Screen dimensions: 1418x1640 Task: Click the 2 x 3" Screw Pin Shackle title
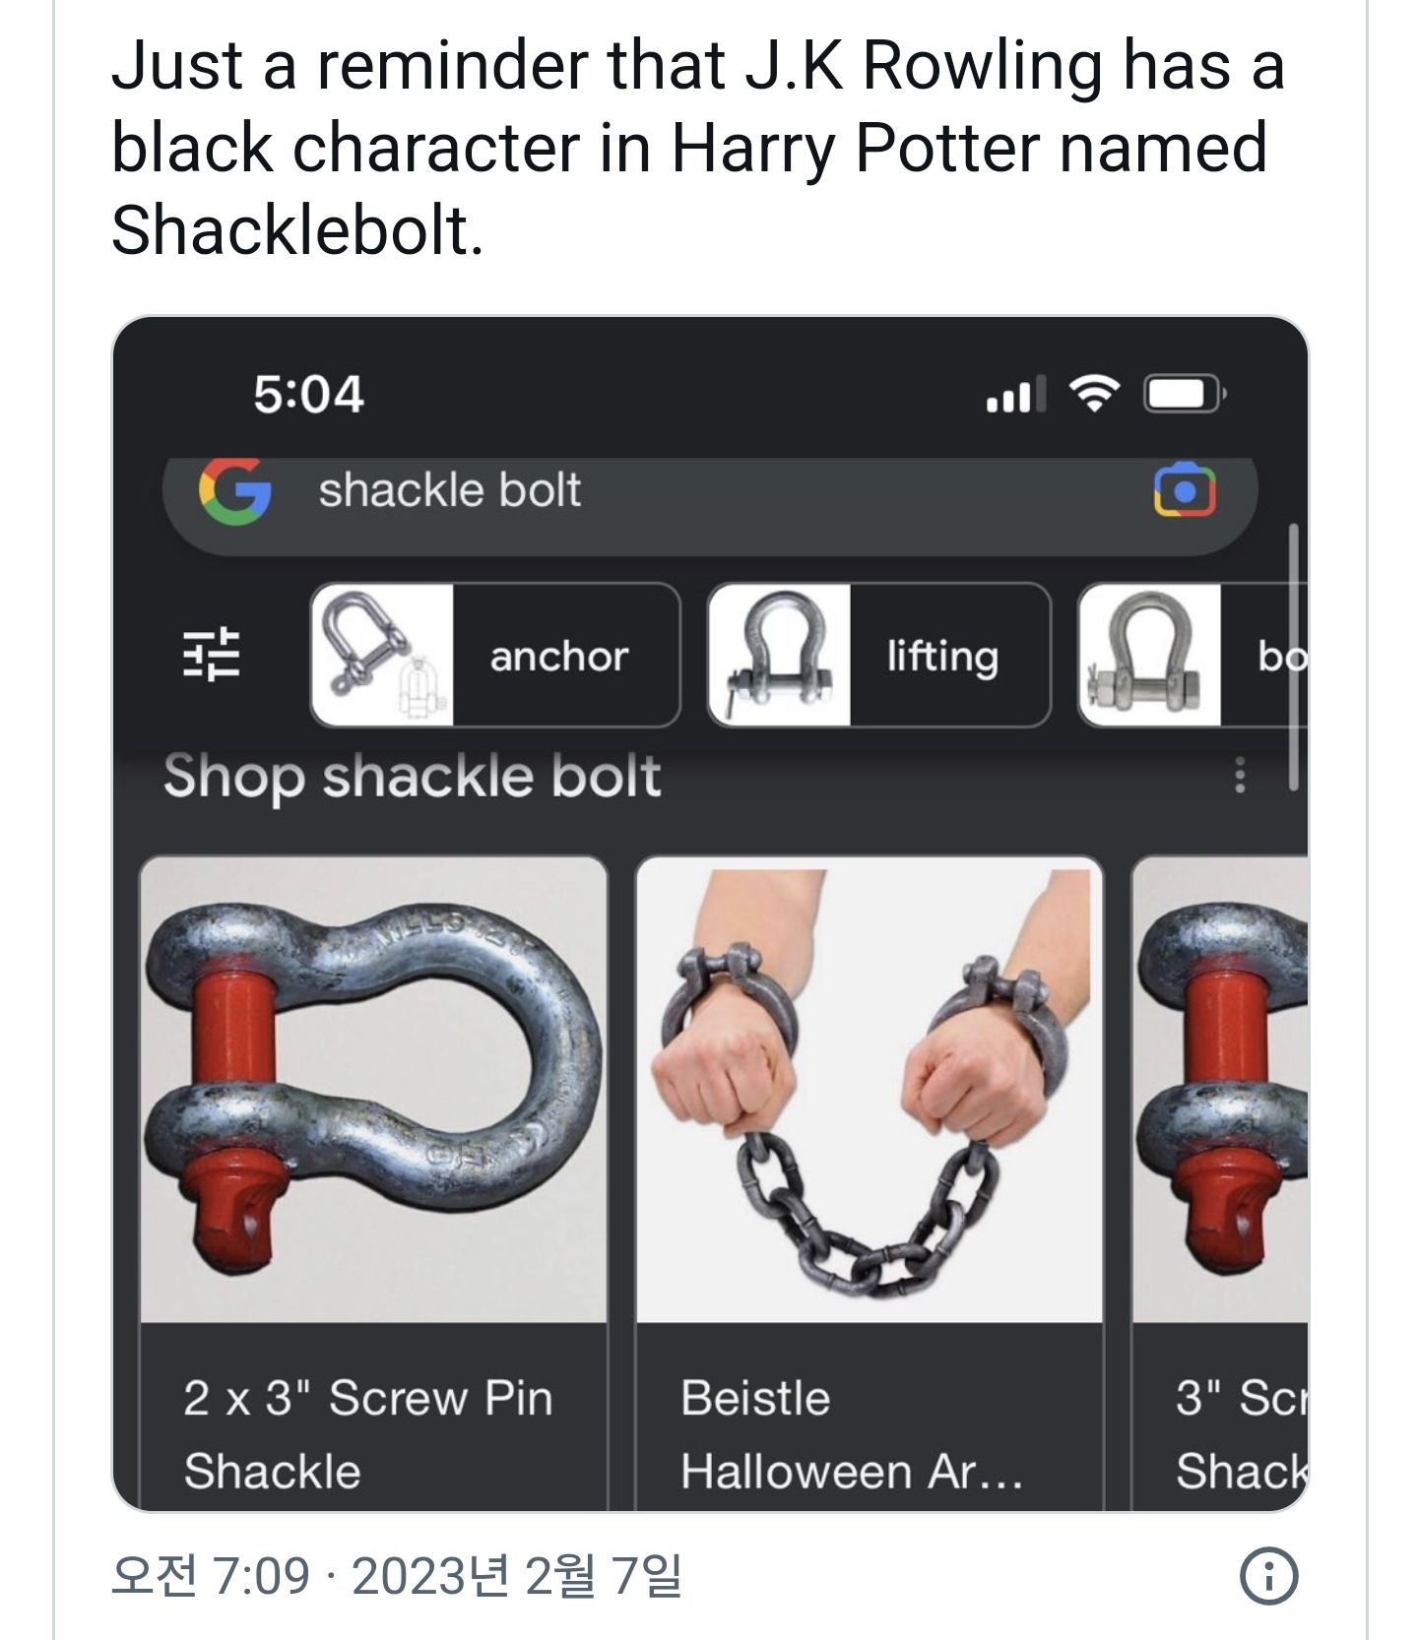click(x=368, y=1434)
